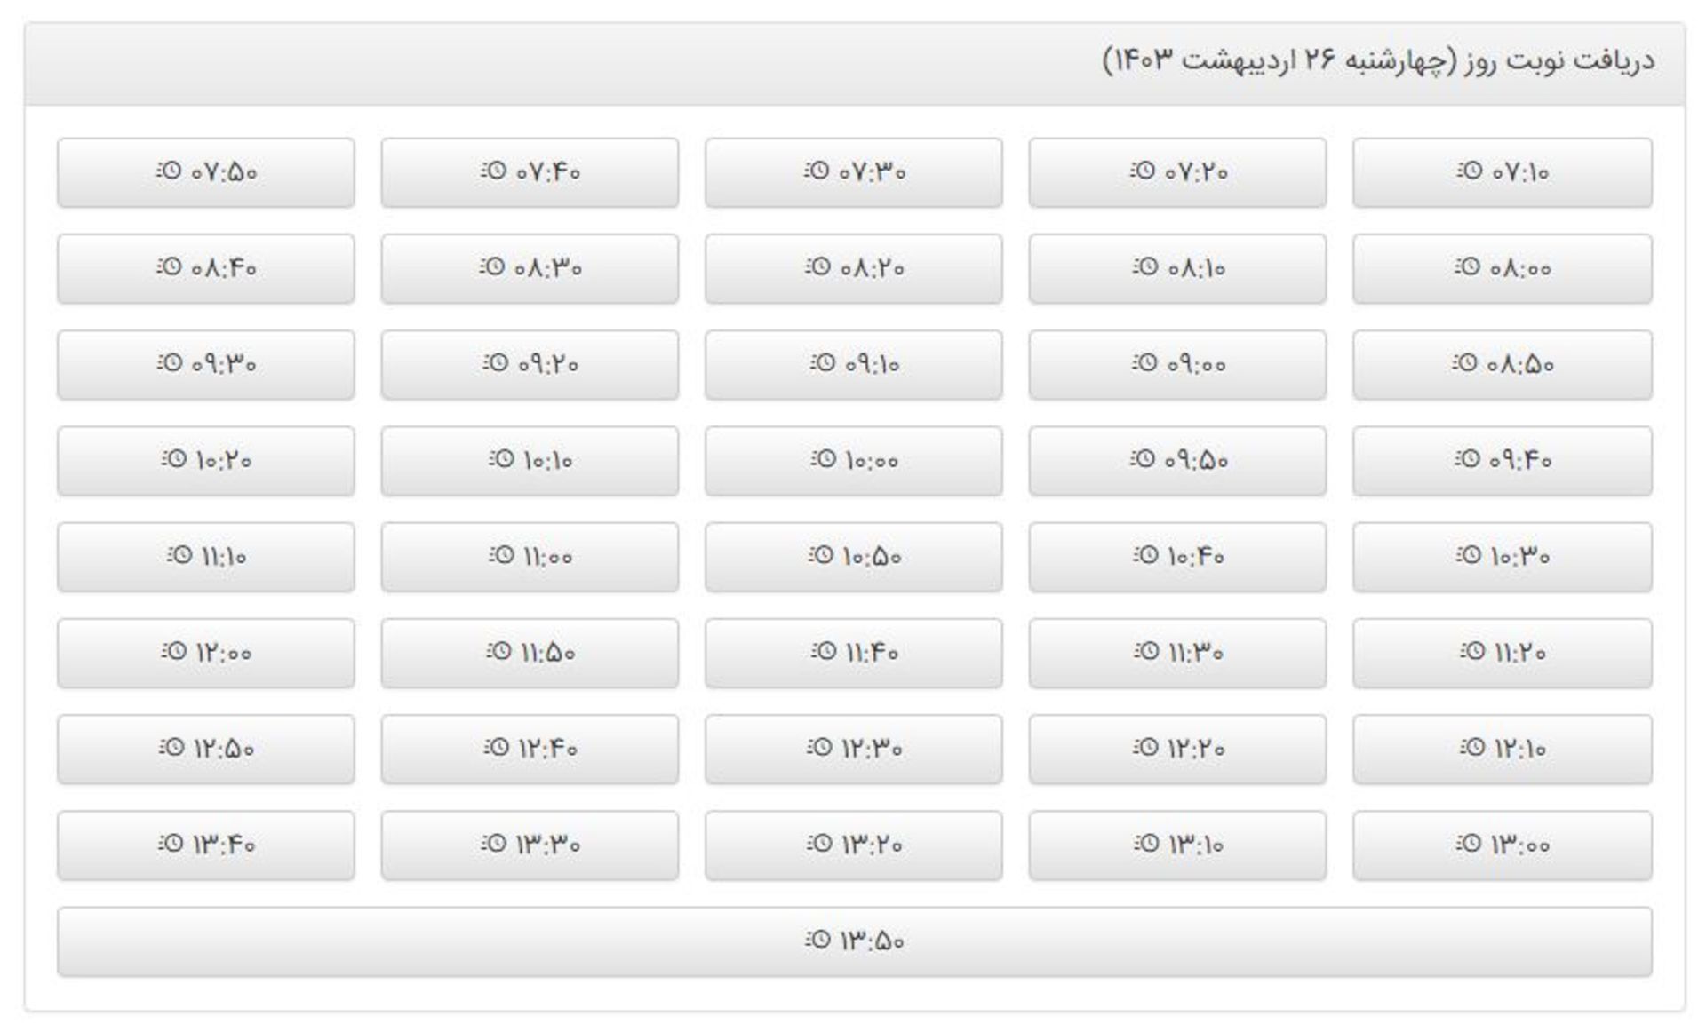The image size is (1706, 1024).
Task: Pick the 08:30 time slot
Action: point(530,268)
